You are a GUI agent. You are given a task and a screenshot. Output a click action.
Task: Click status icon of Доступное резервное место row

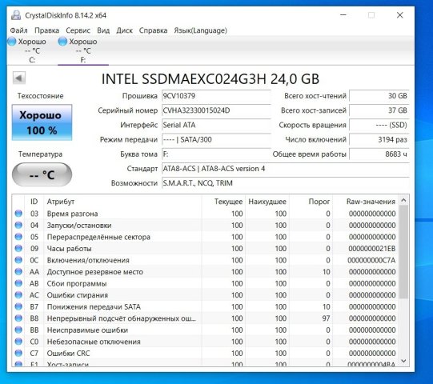18,272
